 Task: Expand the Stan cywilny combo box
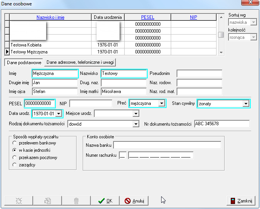click(x=246, y=104)
